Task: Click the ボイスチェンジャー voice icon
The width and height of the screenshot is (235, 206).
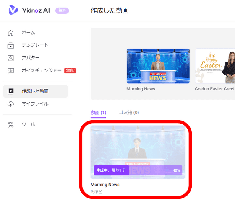Action: (10, 71)
